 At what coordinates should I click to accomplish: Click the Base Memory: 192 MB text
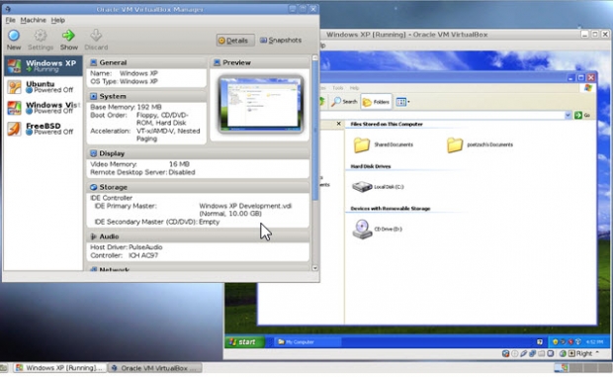coord(126,107)
